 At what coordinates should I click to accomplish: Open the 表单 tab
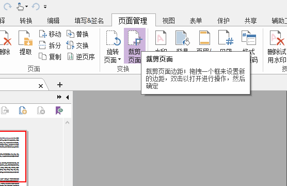coord(196,21)
